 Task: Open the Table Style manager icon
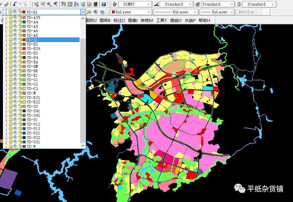coord(197,4)
